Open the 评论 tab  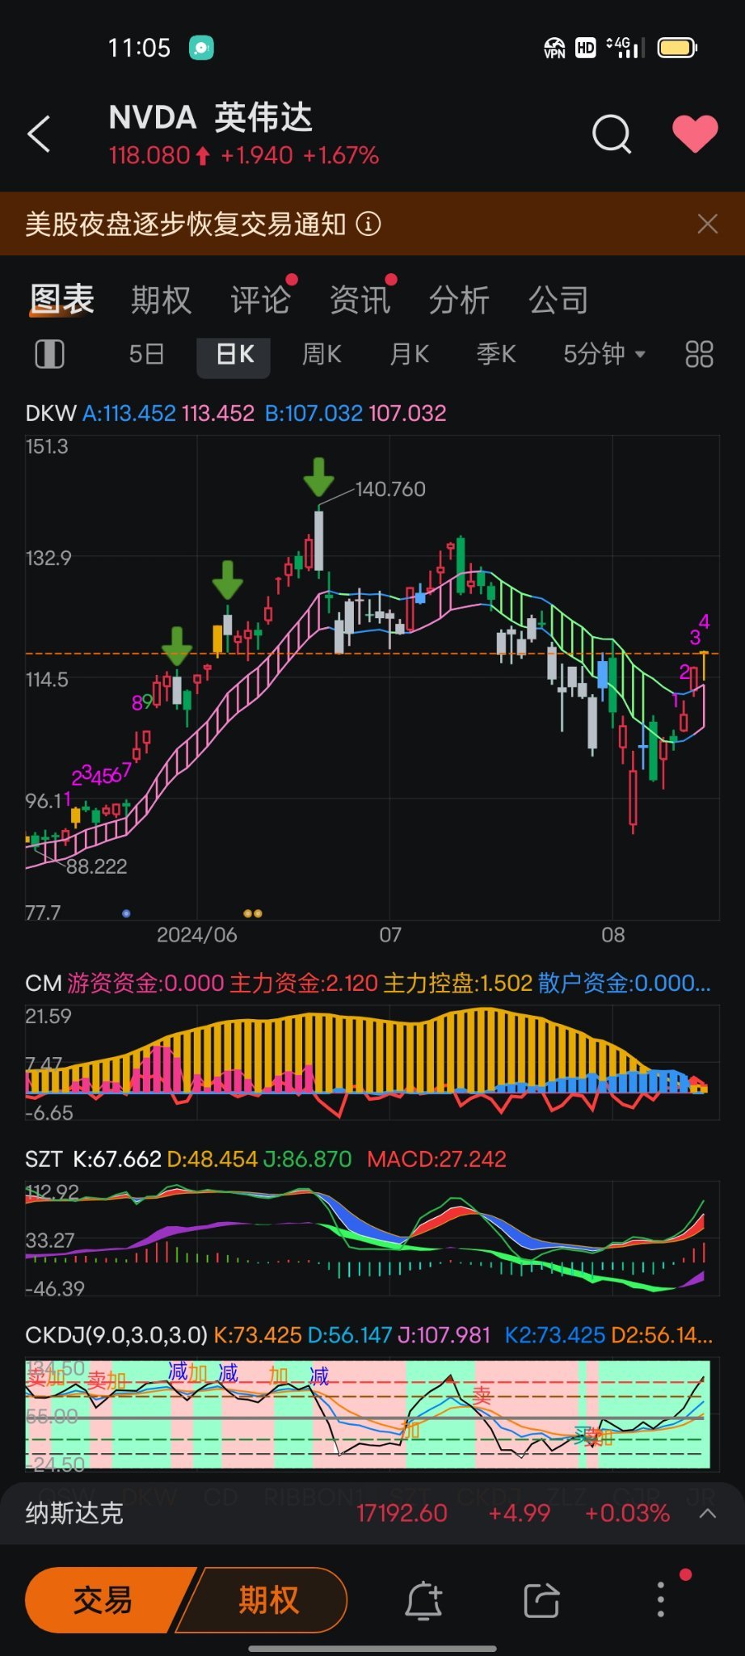click(260, 300)
